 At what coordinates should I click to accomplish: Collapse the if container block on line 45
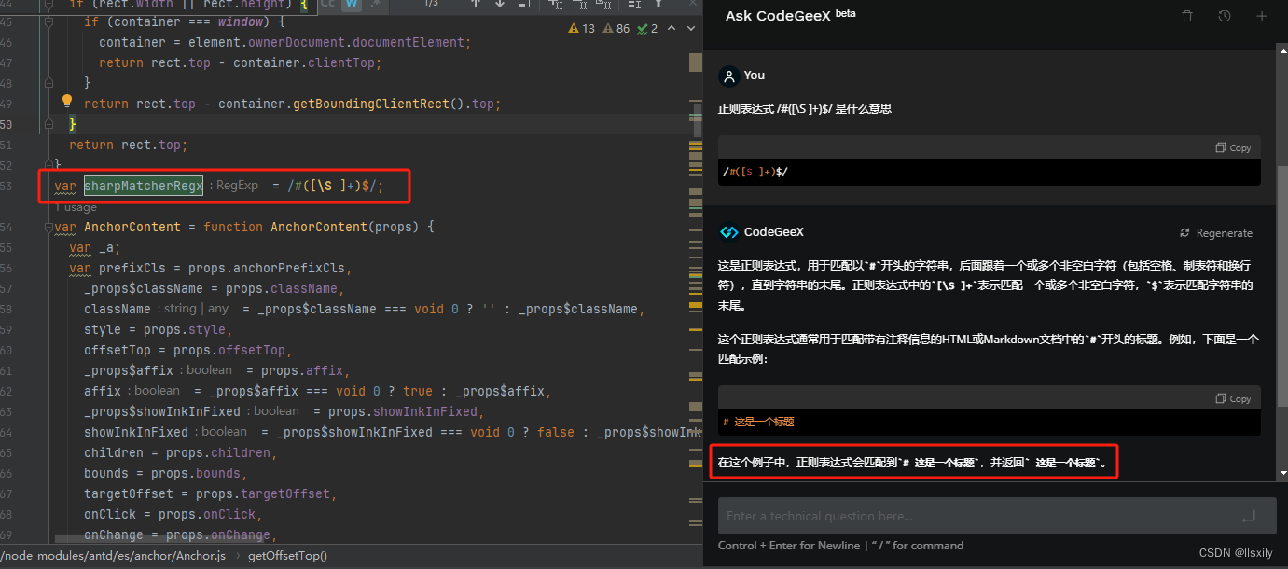(x=48, y=21)
